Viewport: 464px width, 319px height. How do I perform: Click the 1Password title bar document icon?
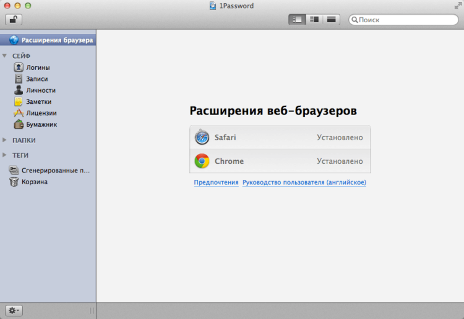[x=212, y=6]
